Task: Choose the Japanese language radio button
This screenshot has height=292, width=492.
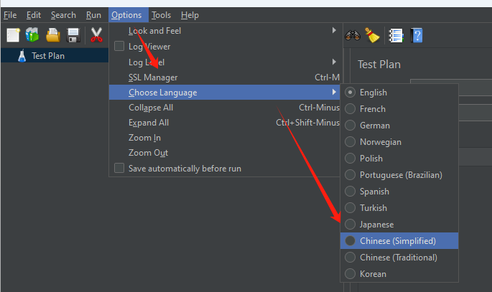Action: pos(376,225)
